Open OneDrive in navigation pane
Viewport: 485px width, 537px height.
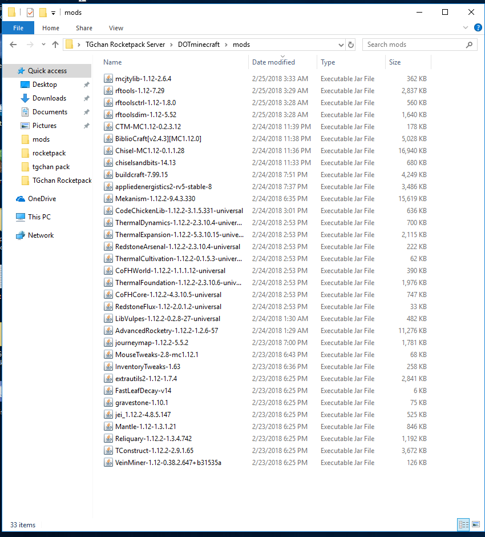pyautogui.click(x=42, y=199)
